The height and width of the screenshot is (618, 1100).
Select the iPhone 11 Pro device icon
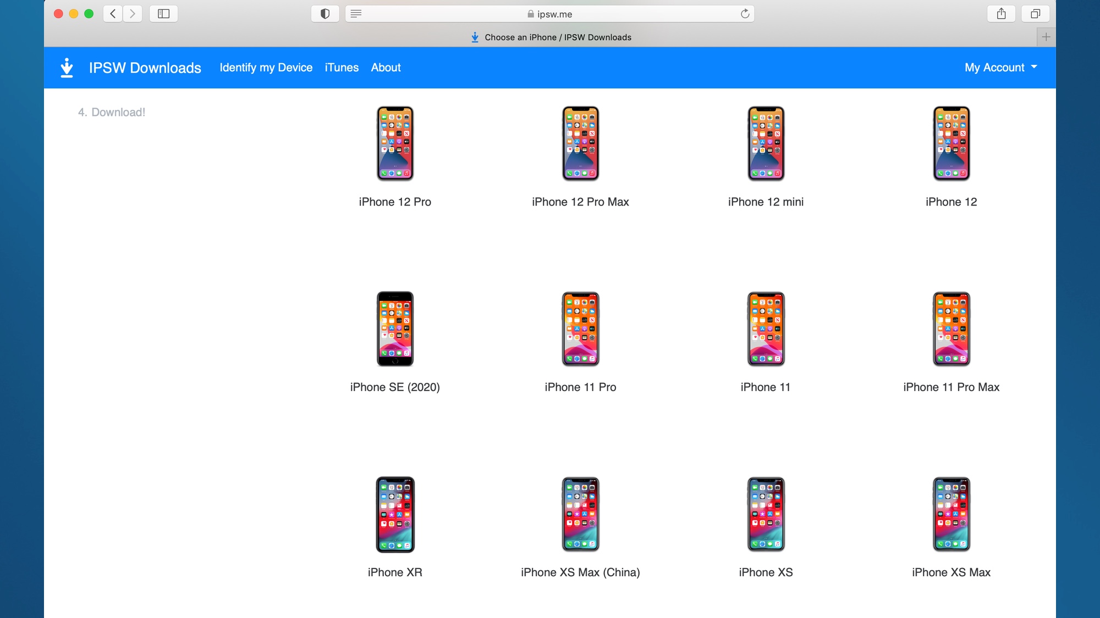(x=580, y=329)
